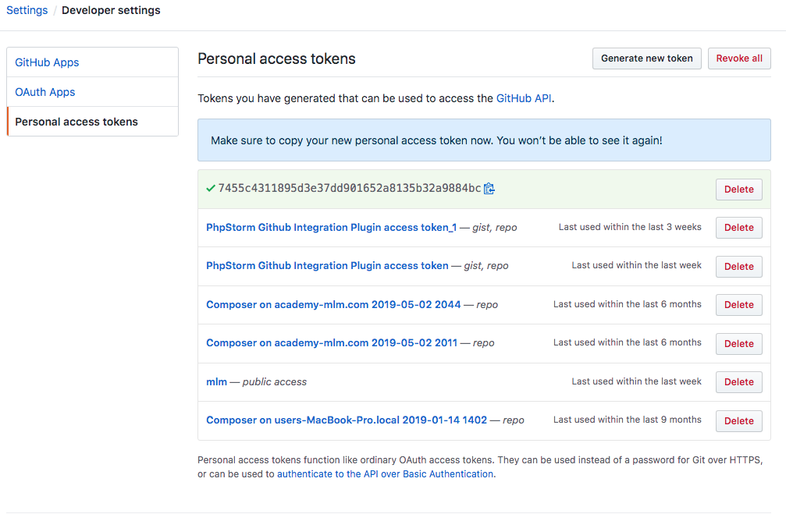Delete the mlm public access token
Viewport: 786px width, 514px height.
(738, 381)
